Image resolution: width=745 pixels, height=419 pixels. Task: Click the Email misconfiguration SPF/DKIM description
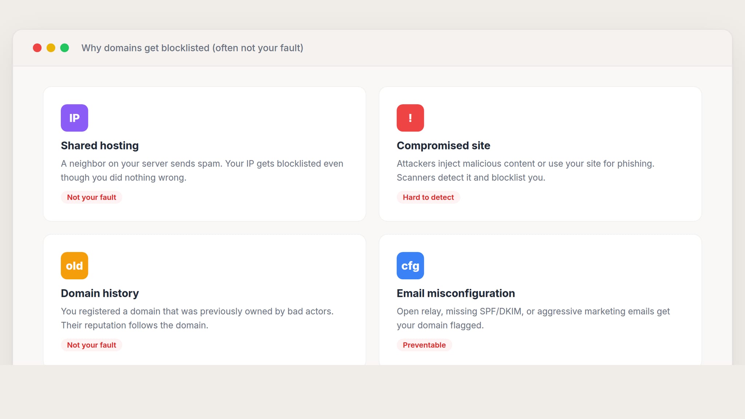coord(533,318)
